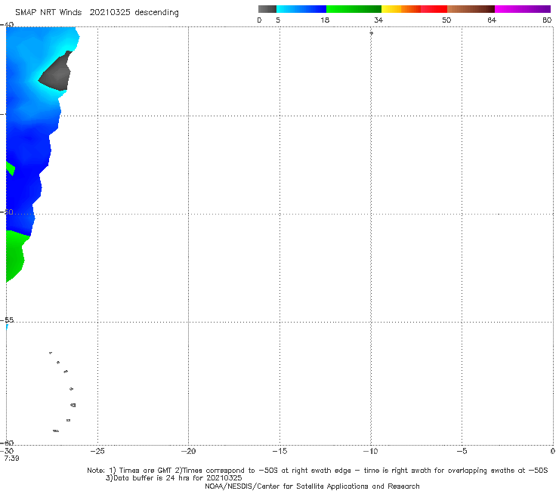This screenshot has width=559, height=491.
Task: Select the brown segment of the color bar
Action: coord(471,9)
